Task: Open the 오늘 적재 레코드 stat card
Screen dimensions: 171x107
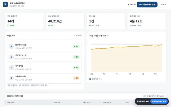Action: (65, 21)
